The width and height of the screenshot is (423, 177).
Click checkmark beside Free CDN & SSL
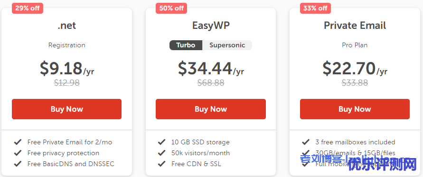coord(161,164)
